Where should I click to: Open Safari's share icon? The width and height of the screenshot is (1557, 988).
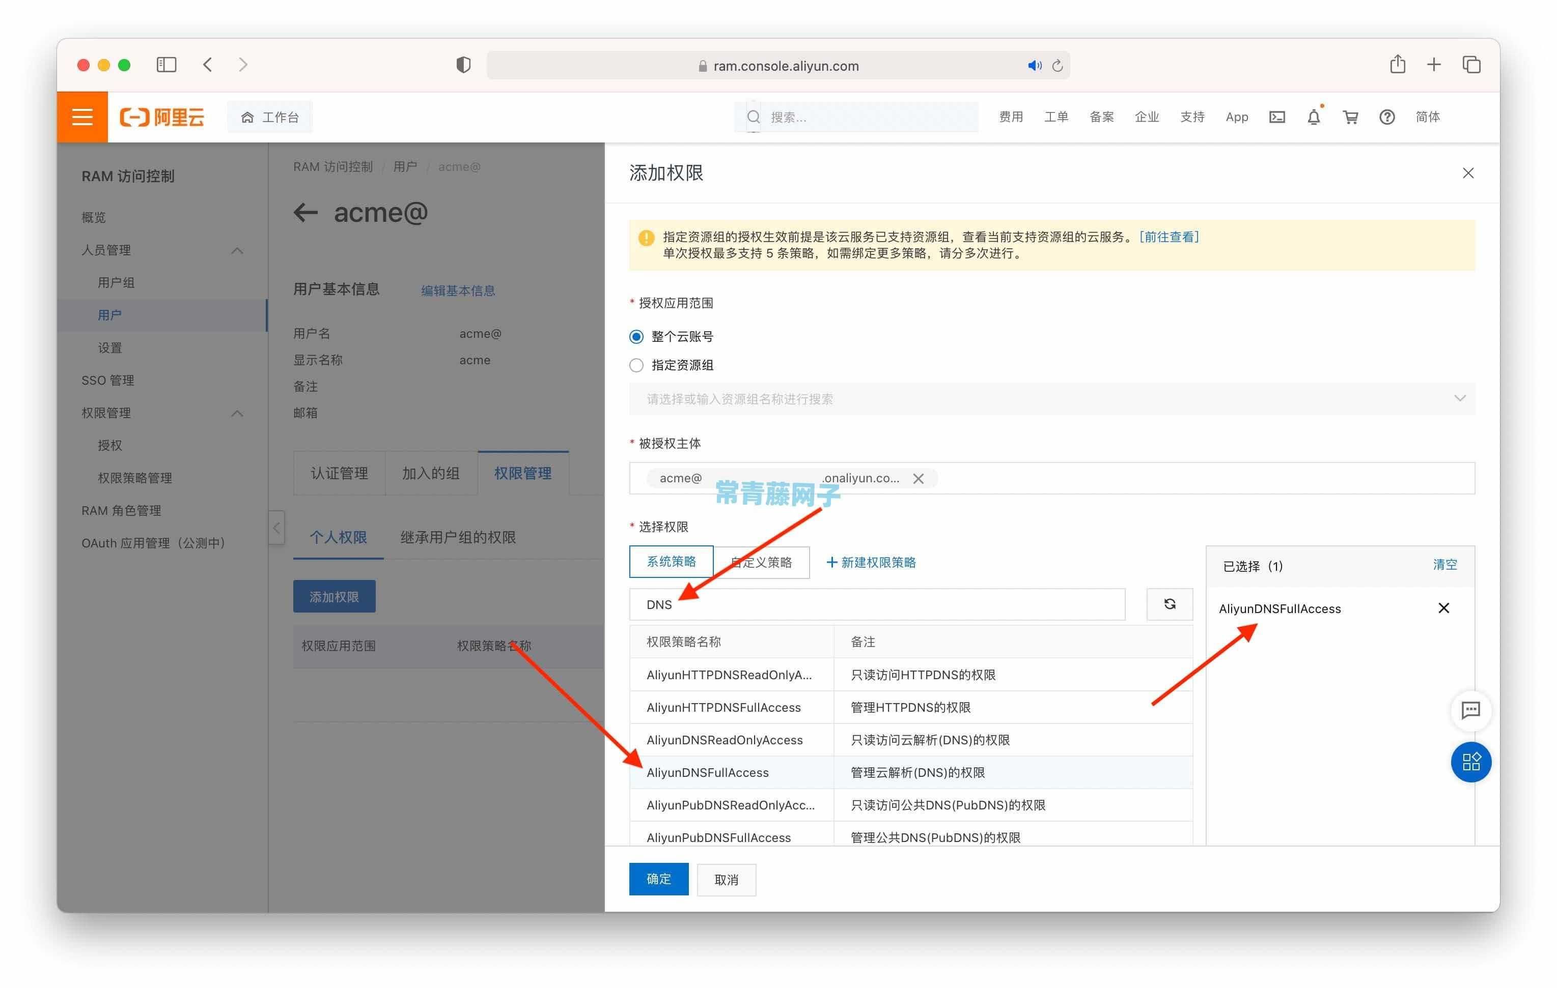pos(1397,64)
